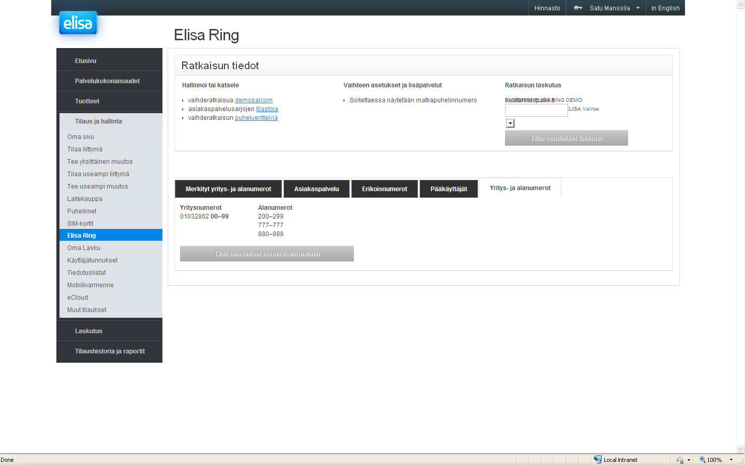745x465 pixels.
Task: Click the Done status text
Action: click(x=7, y=460)
